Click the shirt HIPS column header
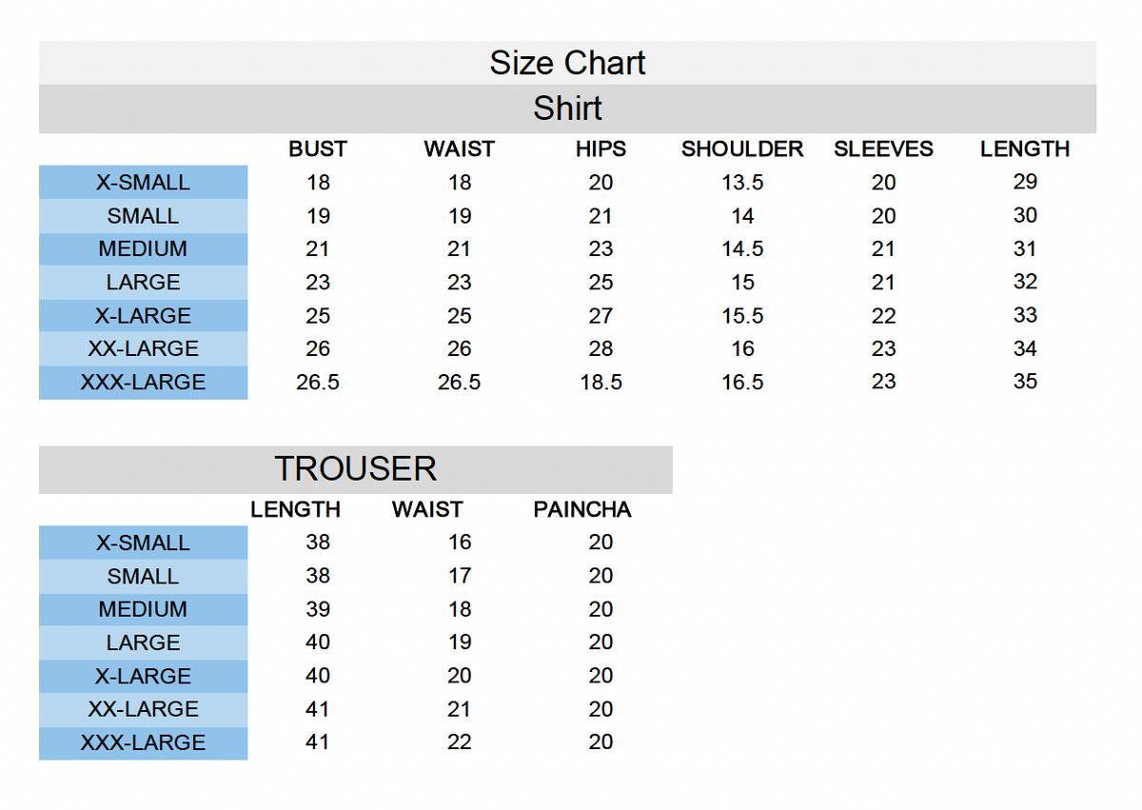The image size is (1142, 810). click(601, 149)
